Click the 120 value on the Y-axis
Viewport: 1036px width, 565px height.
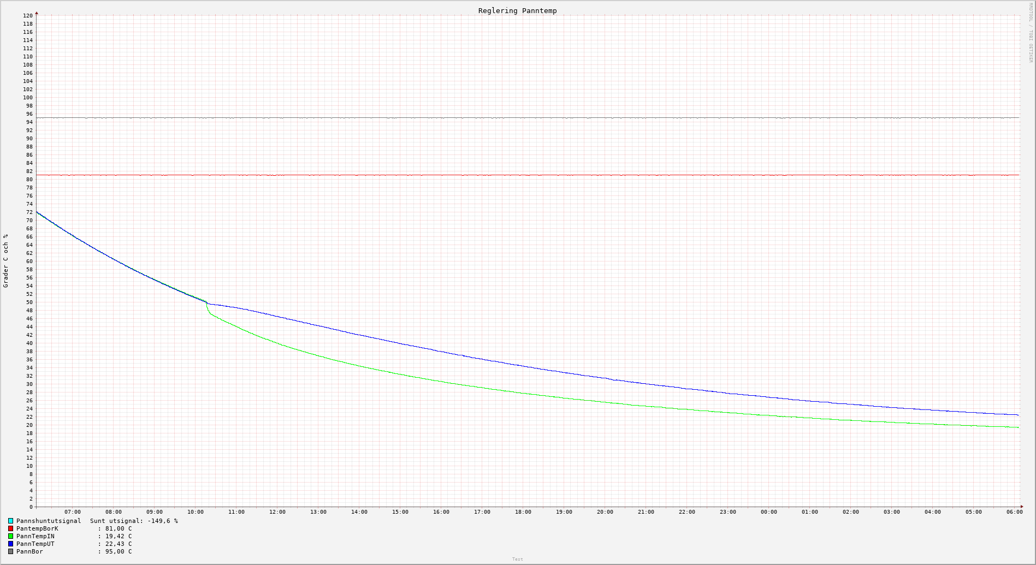tap(28, 16)
